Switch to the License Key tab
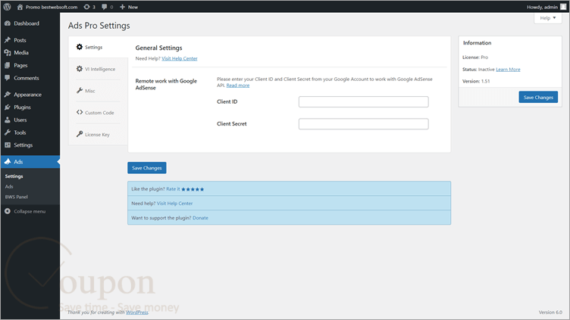The width and height of the screenshot is (570, 320). pyautogui.click(x=98, y=134)
